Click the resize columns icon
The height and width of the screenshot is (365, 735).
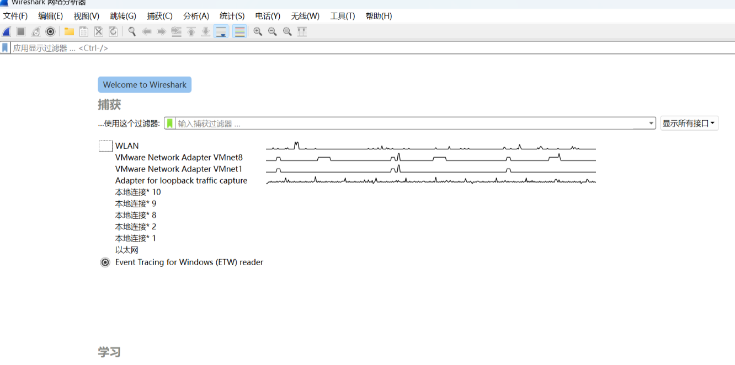(302, 31)
